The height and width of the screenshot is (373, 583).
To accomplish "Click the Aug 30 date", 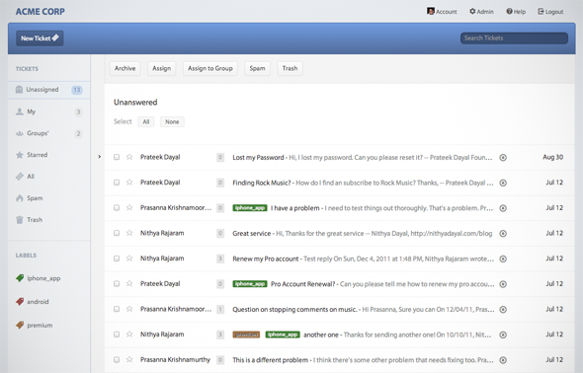I will [x=553, y=157].
